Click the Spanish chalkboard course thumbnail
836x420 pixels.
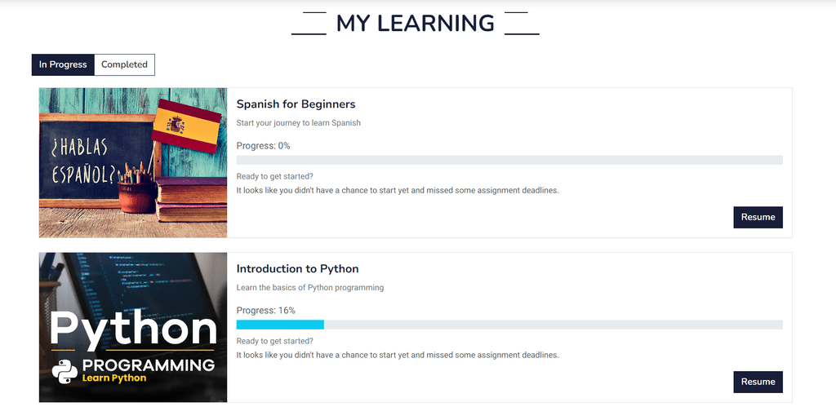133,162
